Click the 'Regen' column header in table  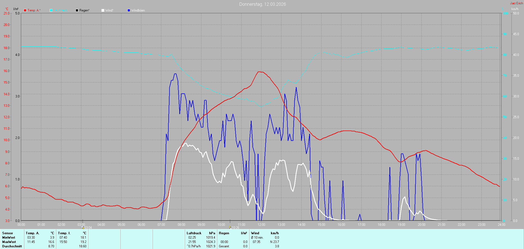pos(224,233)
